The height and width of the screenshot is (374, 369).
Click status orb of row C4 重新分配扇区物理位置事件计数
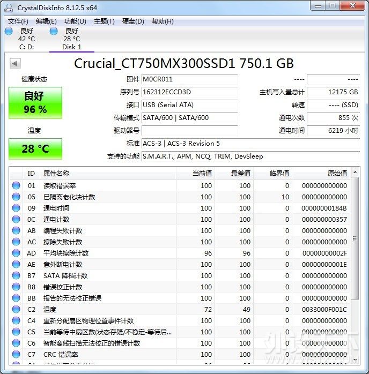16,320
